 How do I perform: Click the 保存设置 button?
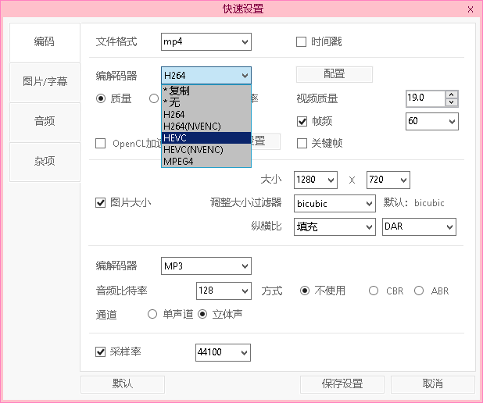click(x=342, y=384)
